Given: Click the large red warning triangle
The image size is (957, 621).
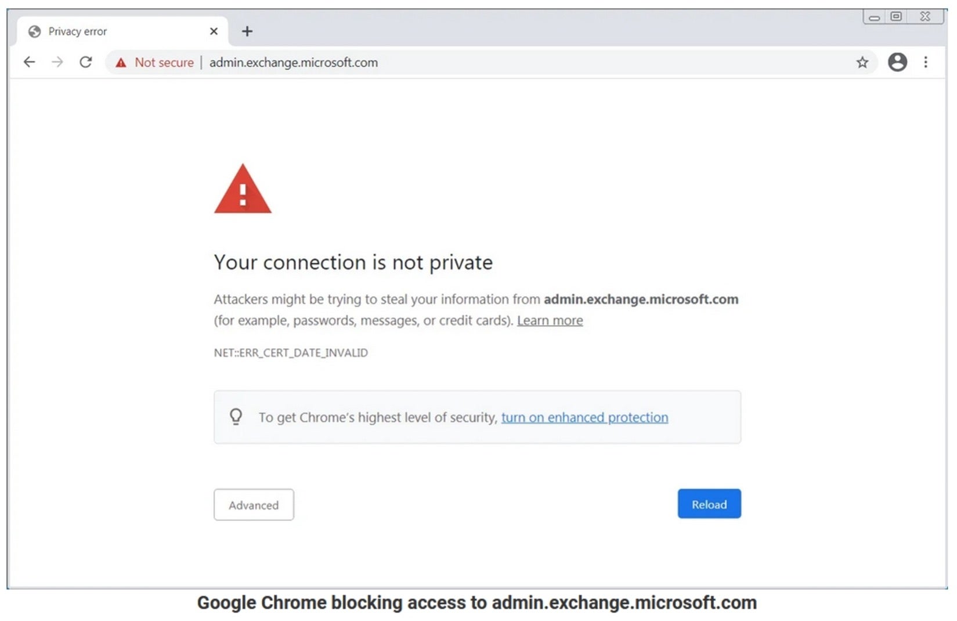Looking at the screenshot, I should coord(243,189).
